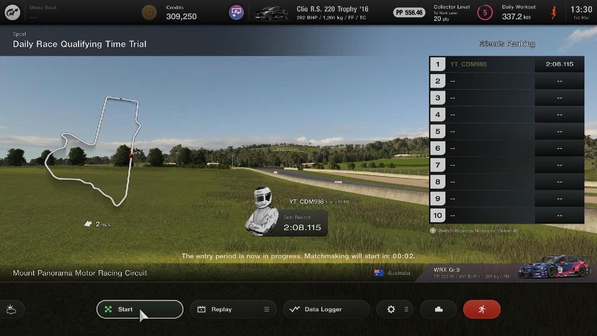Image resolution: width=597 pixels, height=336 pixels.
Task: Click the Gran Turismo logo icon
Action: click(13, 13)
